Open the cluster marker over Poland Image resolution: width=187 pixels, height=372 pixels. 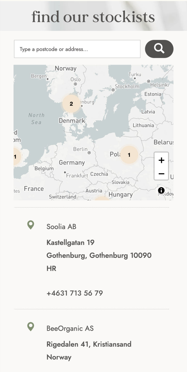(129, 155)
